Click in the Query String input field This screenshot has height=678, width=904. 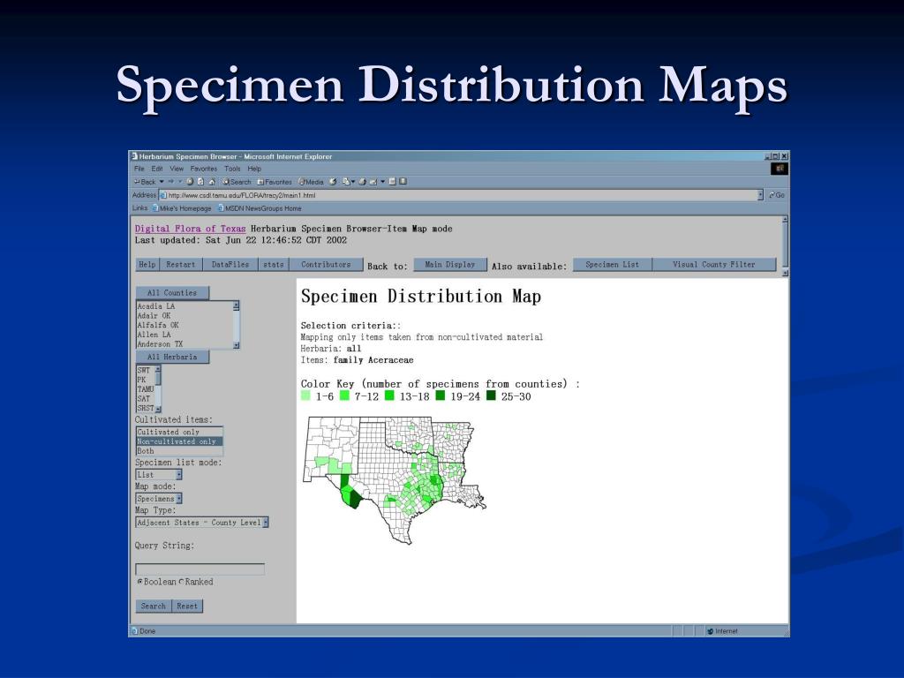click(x=200, y=569)
